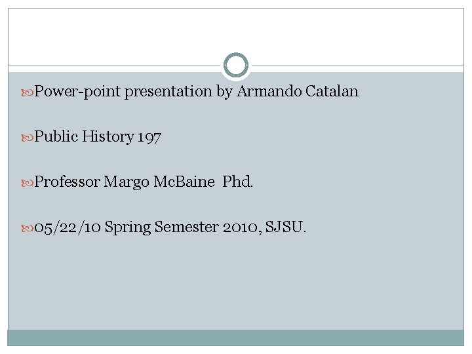Click the year "2010," in last bullet
The height and width of the screenshot is (354, 472).
pos(240,227)
